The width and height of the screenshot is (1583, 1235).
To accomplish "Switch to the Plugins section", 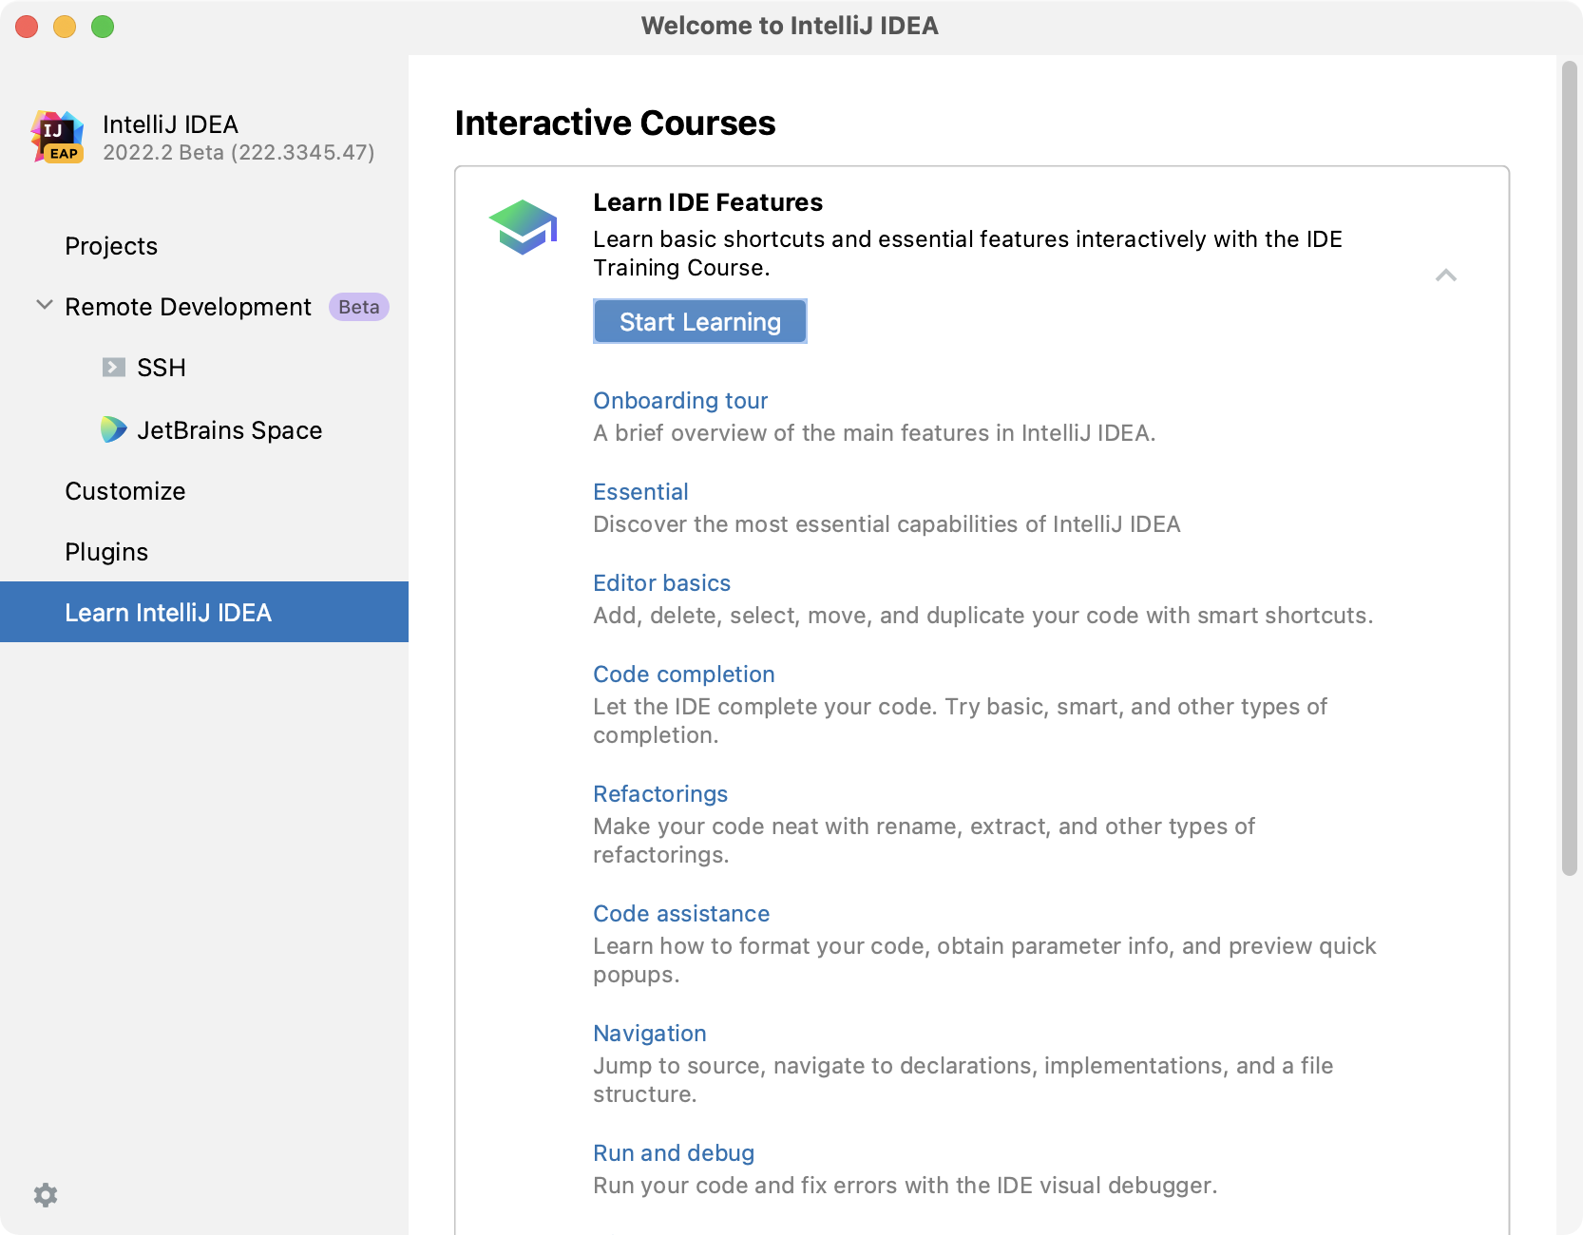I will pos(204,552).
